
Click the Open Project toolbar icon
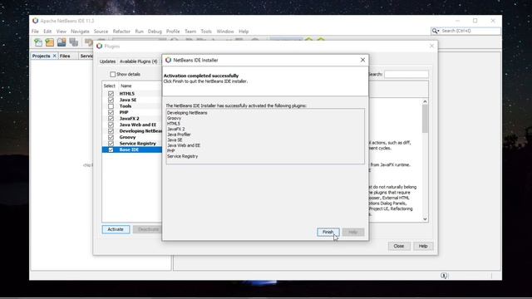[x=62, y=42]
